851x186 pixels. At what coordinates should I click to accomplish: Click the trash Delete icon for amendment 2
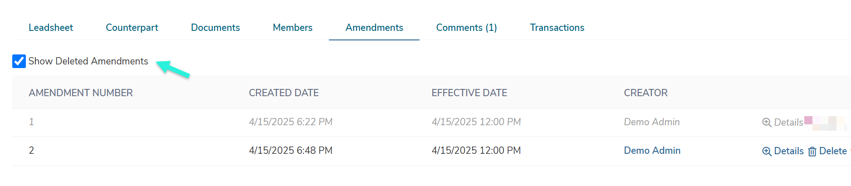812,151
